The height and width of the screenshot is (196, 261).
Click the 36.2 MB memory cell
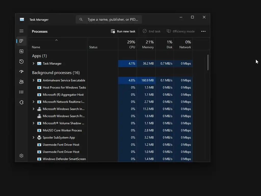[146, 64]
